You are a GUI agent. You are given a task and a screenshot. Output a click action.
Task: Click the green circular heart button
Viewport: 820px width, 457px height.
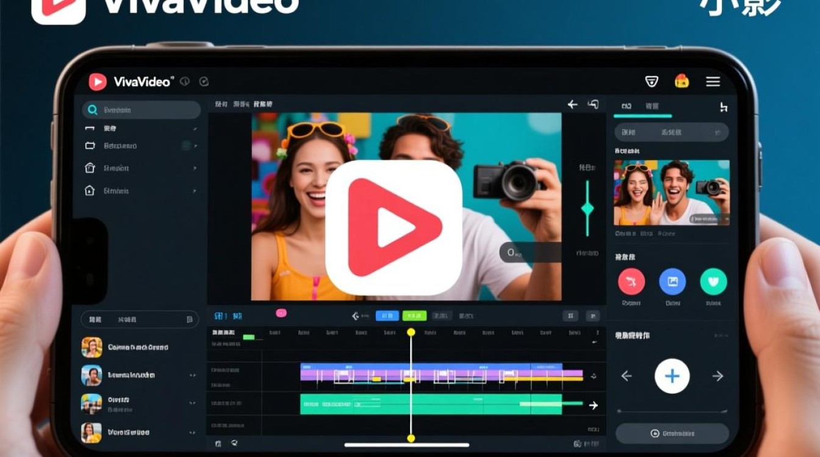coord(713,282)
